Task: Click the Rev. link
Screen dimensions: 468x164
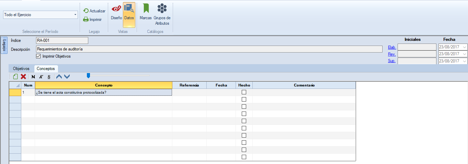Action: (x=392, y=54)
